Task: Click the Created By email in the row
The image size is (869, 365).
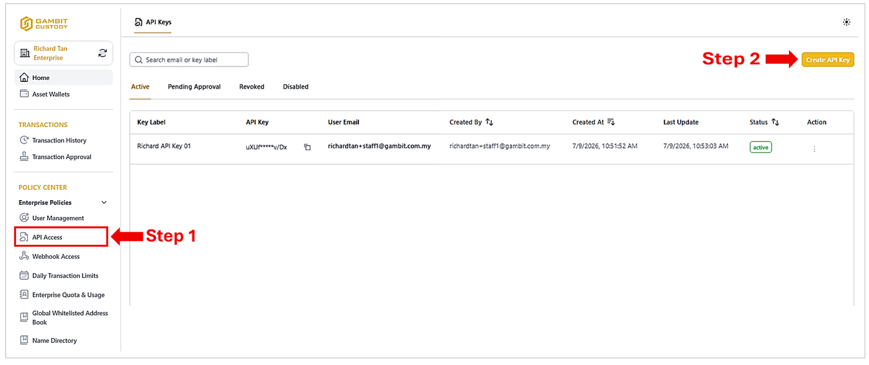Action: pyautogui.click(x=500, y=146)
